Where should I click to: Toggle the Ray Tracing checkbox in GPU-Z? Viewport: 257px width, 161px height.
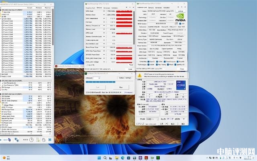pyautogui.click(x=157, y=64)
